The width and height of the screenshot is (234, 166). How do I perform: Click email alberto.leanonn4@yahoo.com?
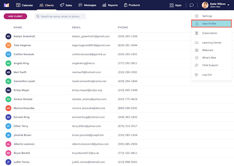pos(90,144)
